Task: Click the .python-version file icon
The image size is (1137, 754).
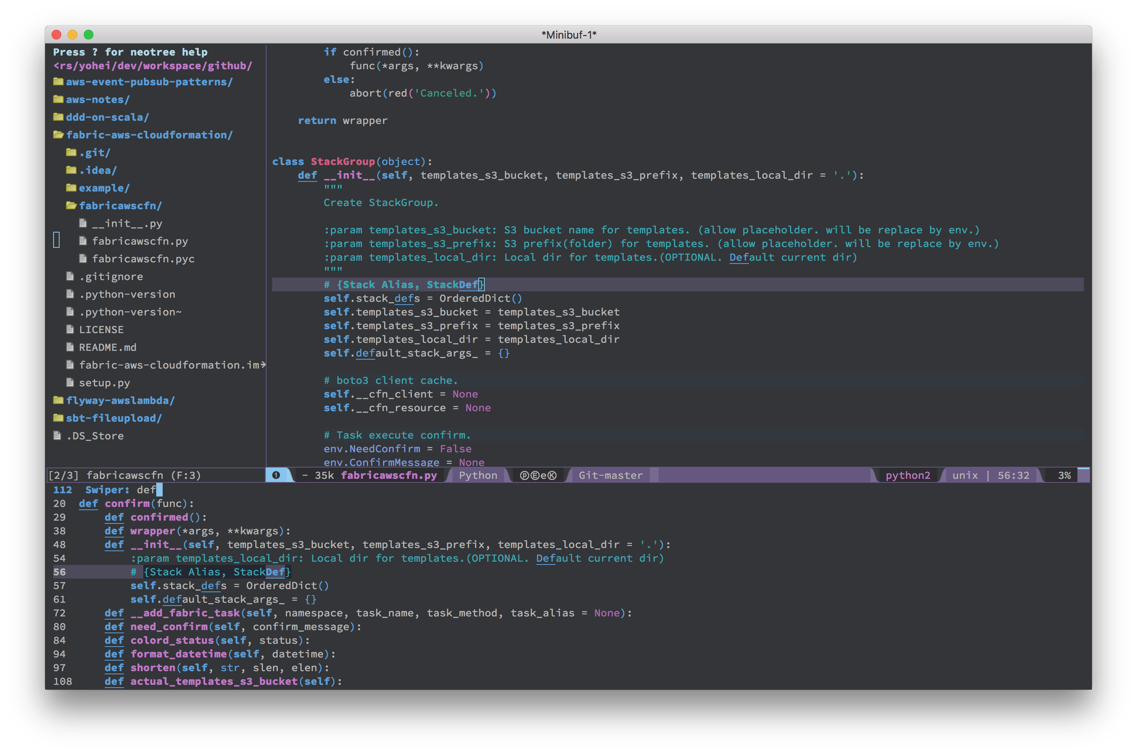Action: [x=70, y=294]
